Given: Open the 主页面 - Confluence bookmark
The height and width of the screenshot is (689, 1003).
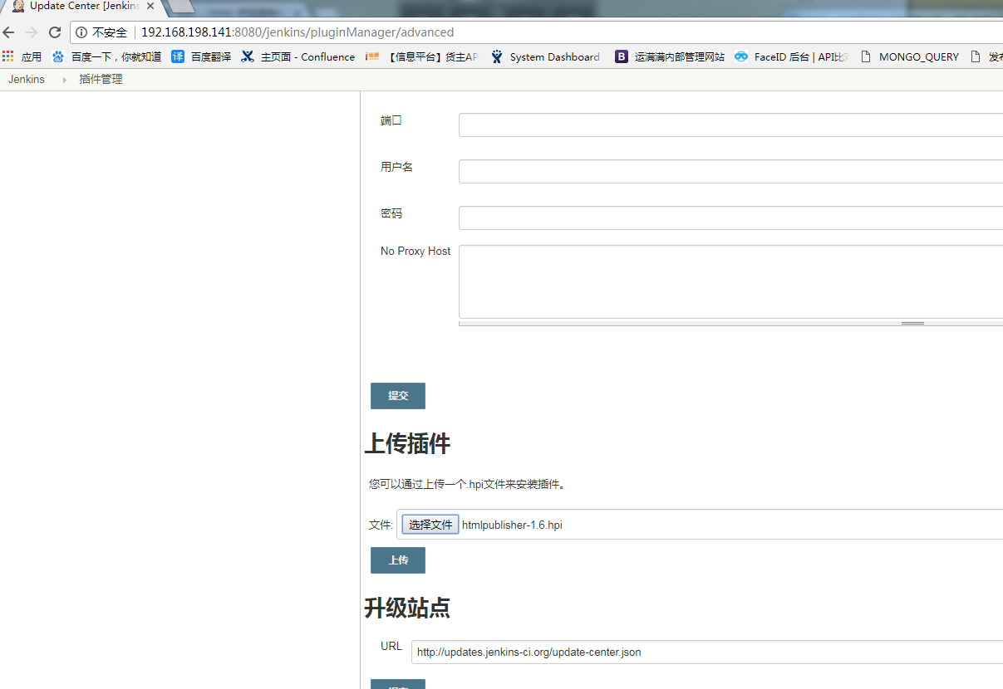Looking at the screenshot, I should [x=298, y=56].
